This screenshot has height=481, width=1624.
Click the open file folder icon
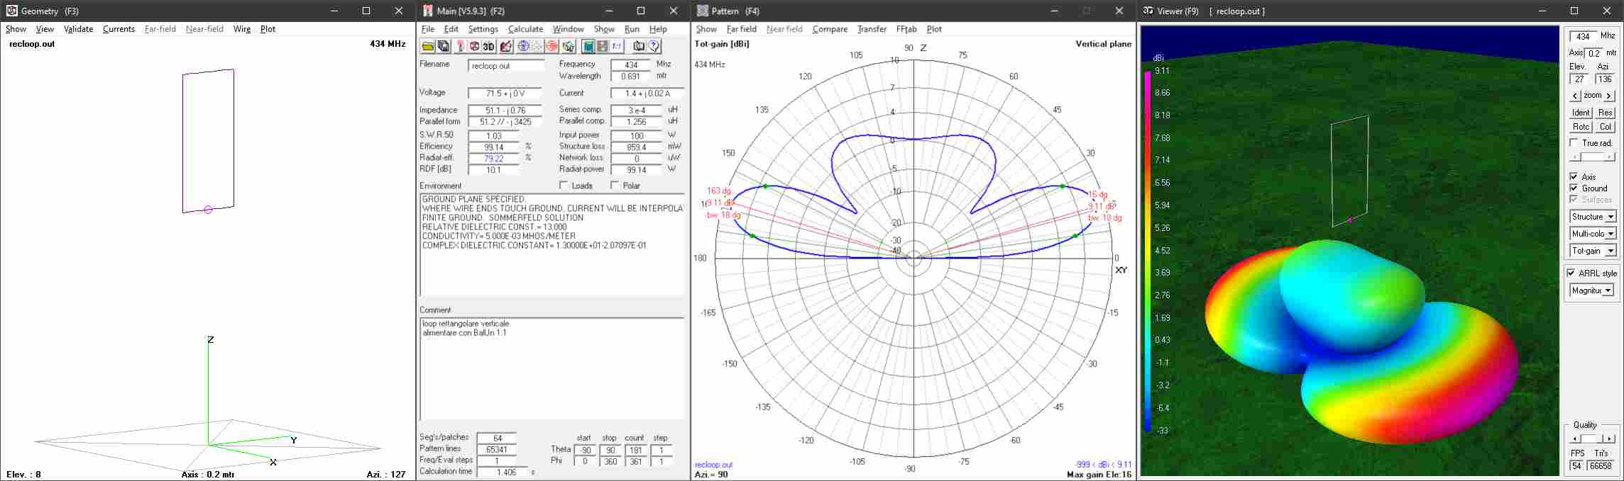pyautogui.click(x=428, y=47)
